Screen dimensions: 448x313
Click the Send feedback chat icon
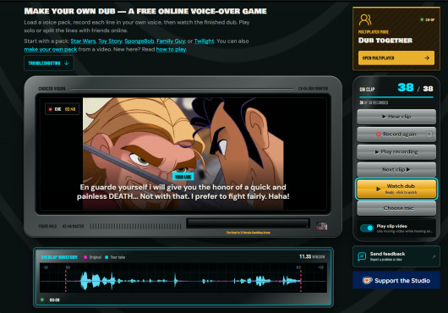(362, 256)
